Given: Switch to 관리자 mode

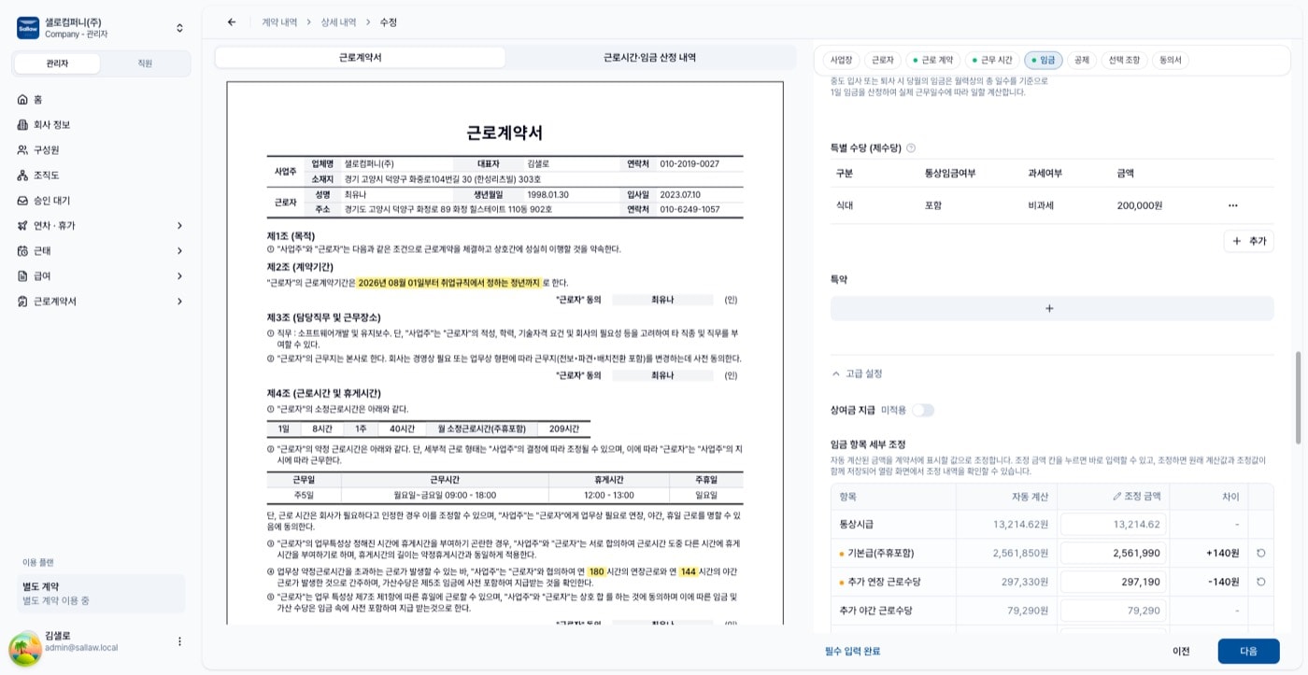Looking at the screenshot, I should click(58, 63).
